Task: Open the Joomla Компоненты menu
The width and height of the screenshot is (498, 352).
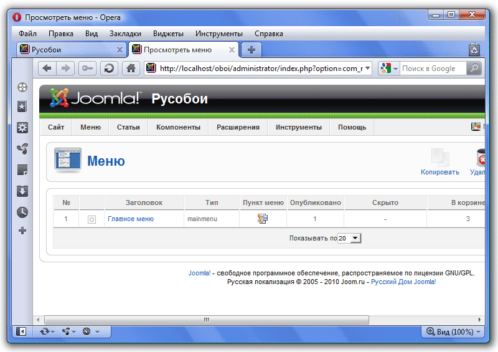Action: [178, 127]
